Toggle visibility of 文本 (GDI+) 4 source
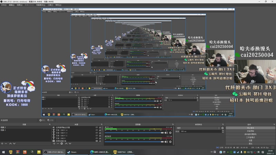Screen dimensions: 276x155 (x=97, y=130)
